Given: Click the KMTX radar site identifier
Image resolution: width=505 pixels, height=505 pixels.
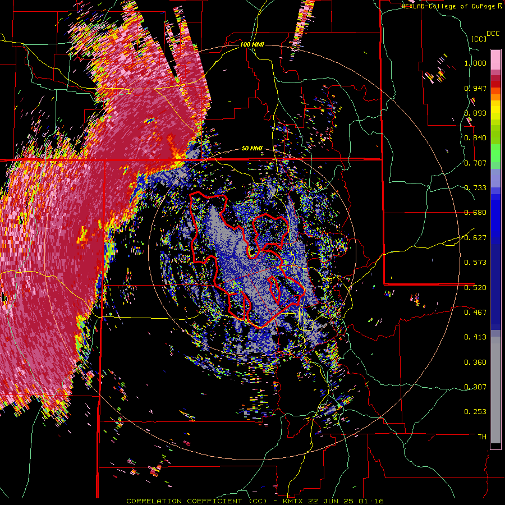Looking at the screenshot, I should (294, 501).
